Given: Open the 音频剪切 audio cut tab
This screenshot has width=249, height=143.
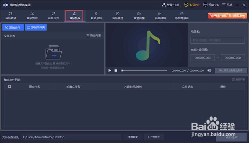Looking at the screenshot, I should pyautogui.click(x=32, y=16).
